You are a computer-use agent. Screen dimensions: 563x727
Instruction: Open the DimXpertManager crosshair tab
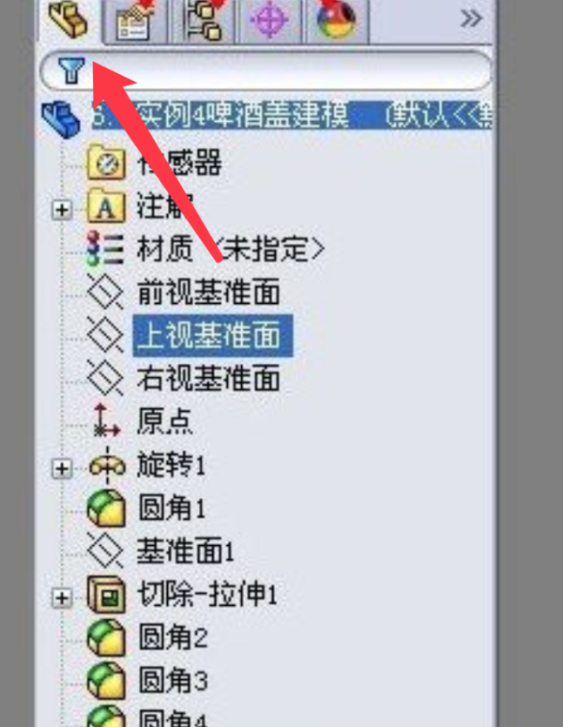pos(270,21)
